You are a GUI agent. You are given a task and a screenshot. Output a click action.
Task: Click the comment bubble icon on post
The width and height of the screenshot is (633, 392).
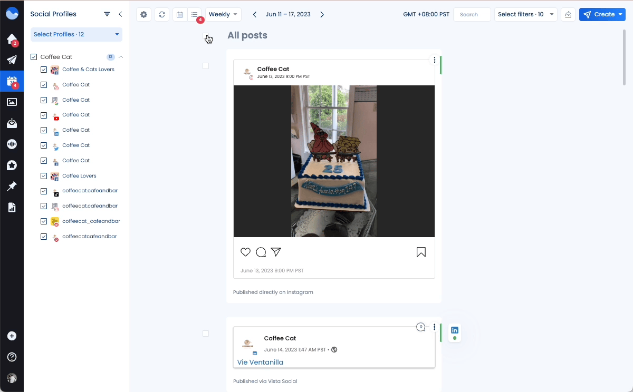click(261, 252)
